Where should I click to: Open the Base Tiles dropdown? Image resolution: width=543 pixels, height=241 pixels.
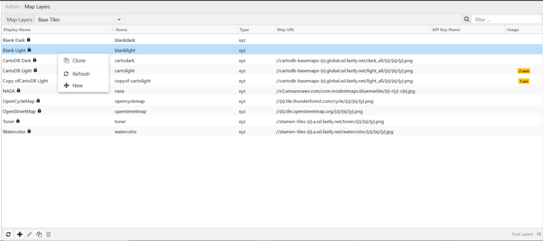(80, 20)
